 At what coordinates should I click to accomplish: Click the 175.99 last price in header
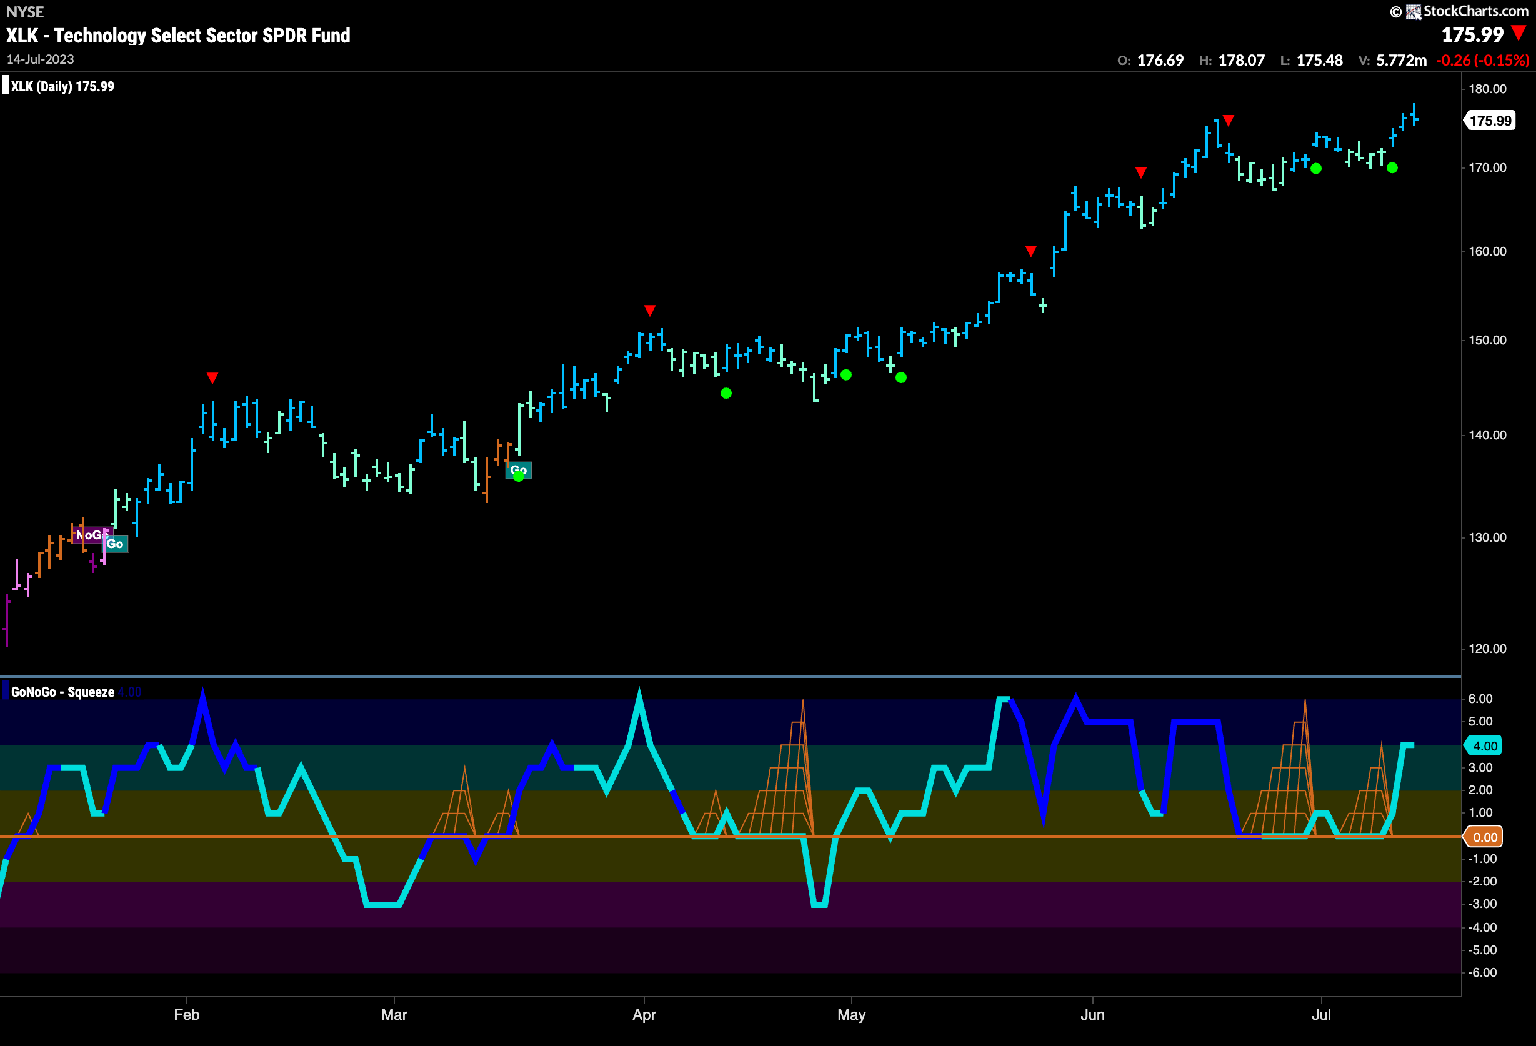[1472, 34]
